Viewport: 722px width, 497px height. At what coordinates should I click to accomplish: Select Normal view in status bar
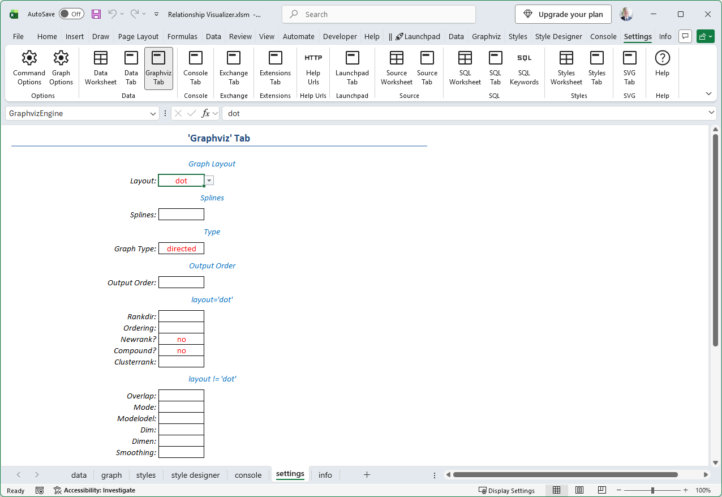pos(556,490)
